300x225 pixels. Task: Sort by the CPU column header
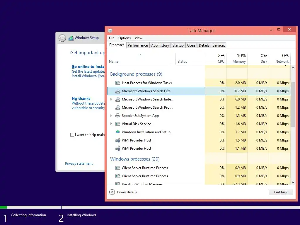(216, 58)
